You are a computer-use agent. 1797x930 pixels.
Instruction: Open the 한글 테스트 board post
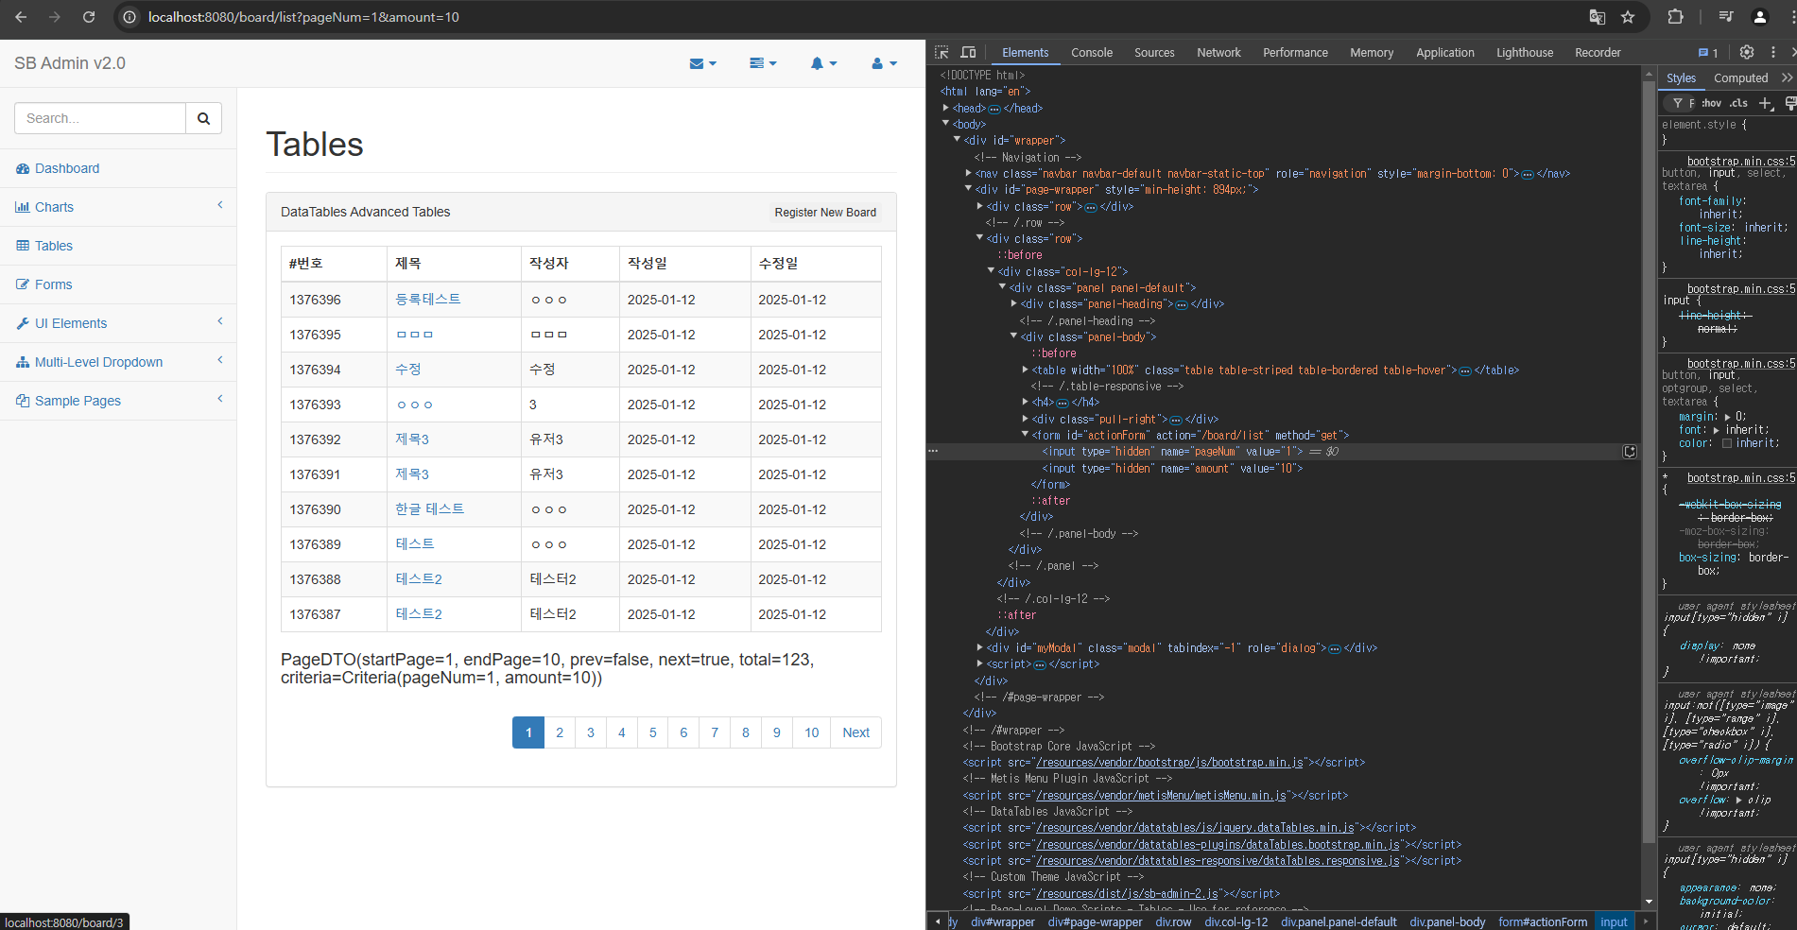430,508
